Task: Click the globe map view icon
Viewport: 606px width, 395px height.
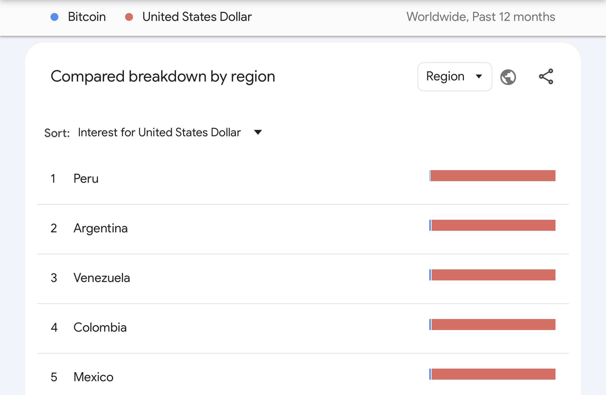Action: point(508,77)
